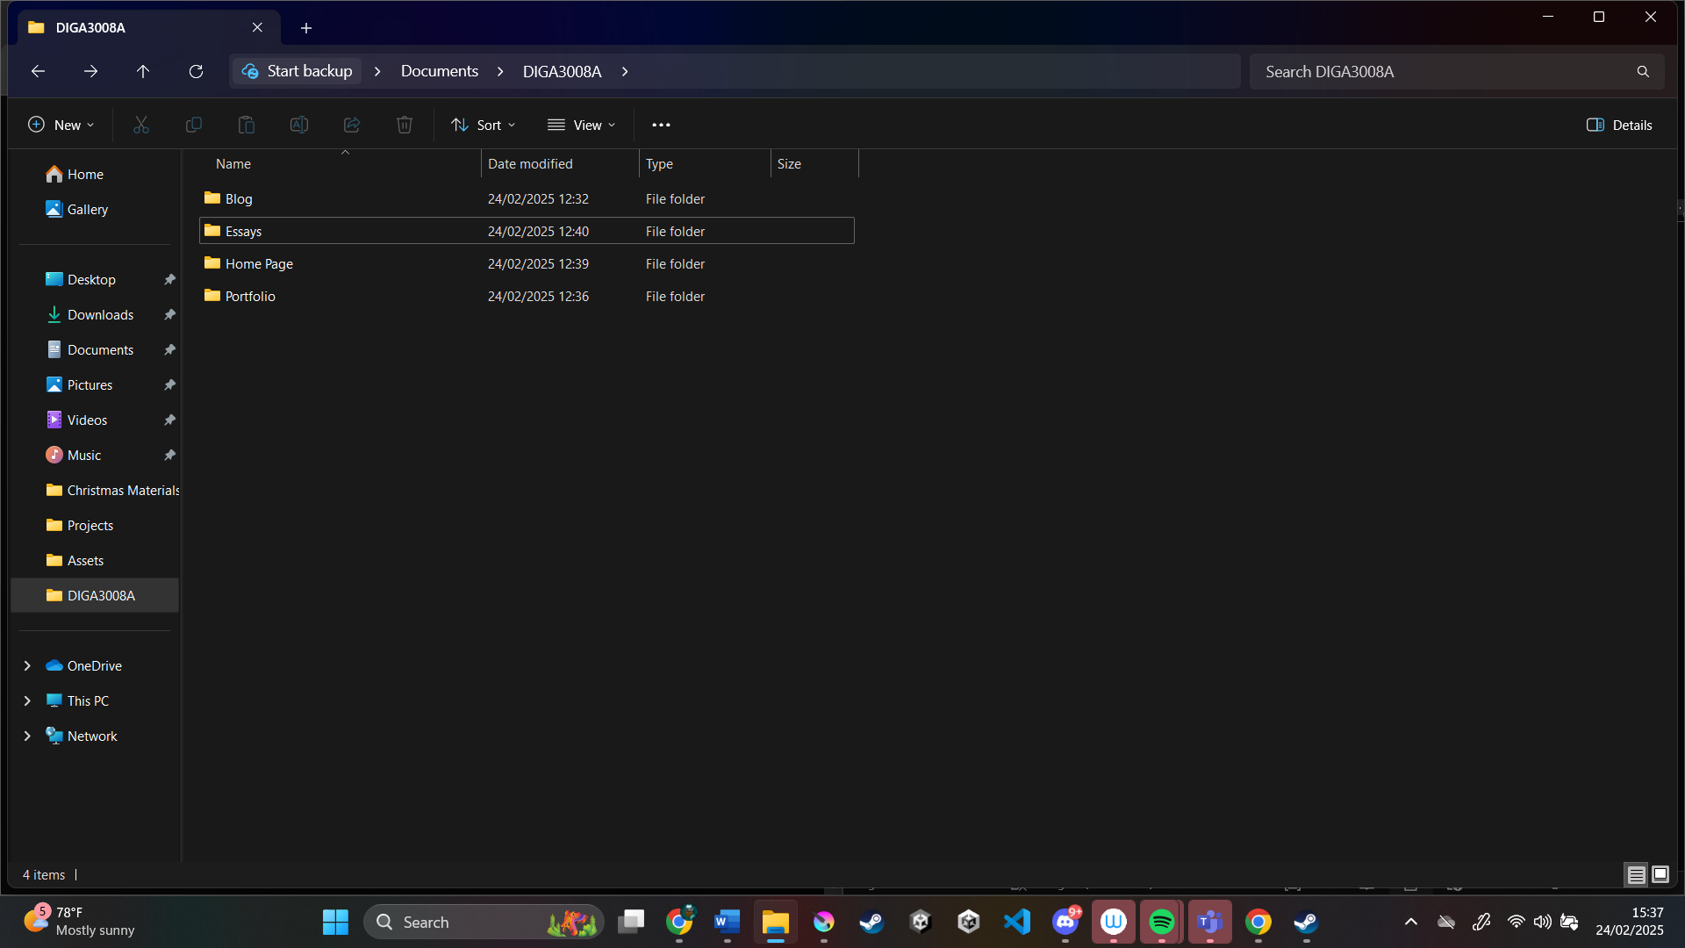Click Documents in the breadcrumb path
The height and width of the screenshot is (948, 1685).
439,71
